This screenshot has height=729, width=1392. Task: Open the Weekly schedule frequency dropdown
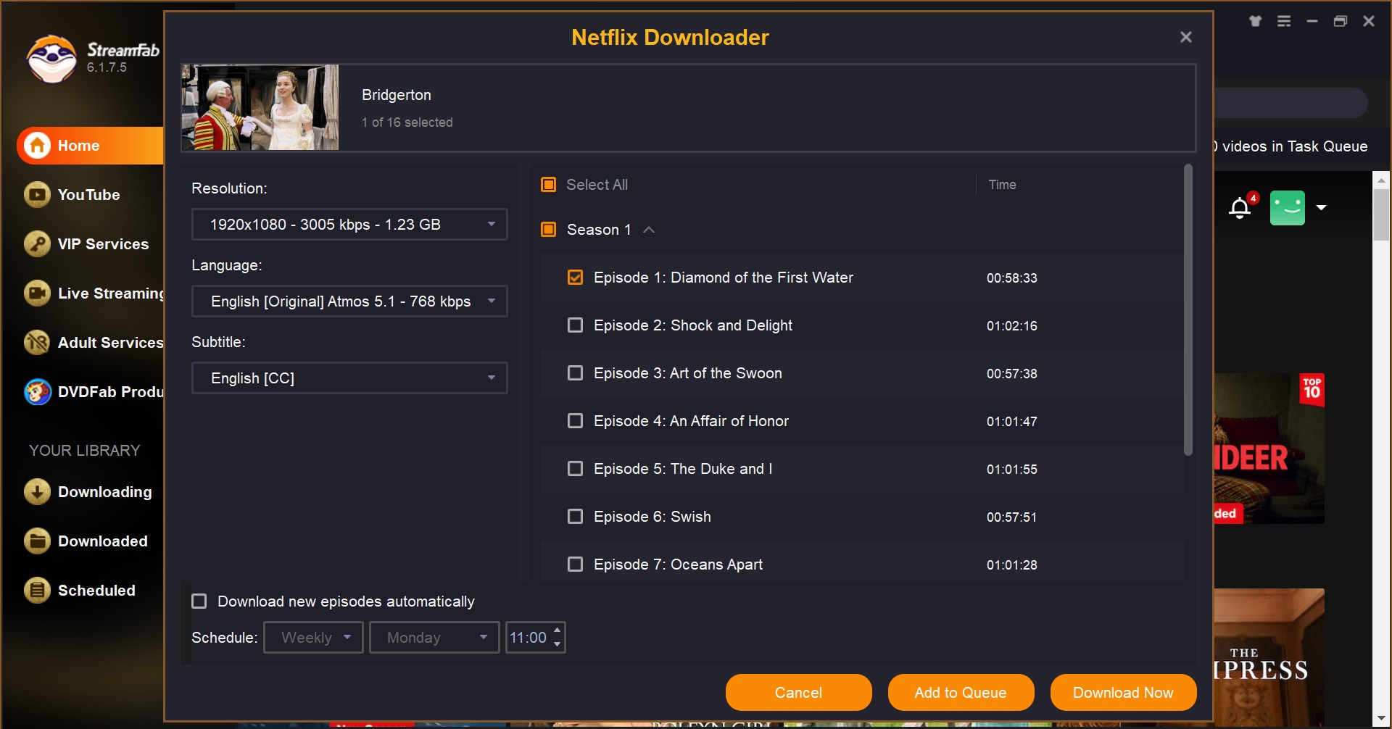(x=313, y=638)
